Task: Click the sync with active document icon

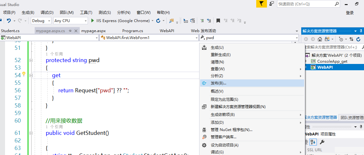Action: 351,39
